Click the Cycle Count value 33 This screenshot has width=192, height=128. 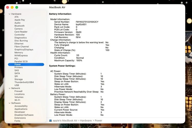78,55
